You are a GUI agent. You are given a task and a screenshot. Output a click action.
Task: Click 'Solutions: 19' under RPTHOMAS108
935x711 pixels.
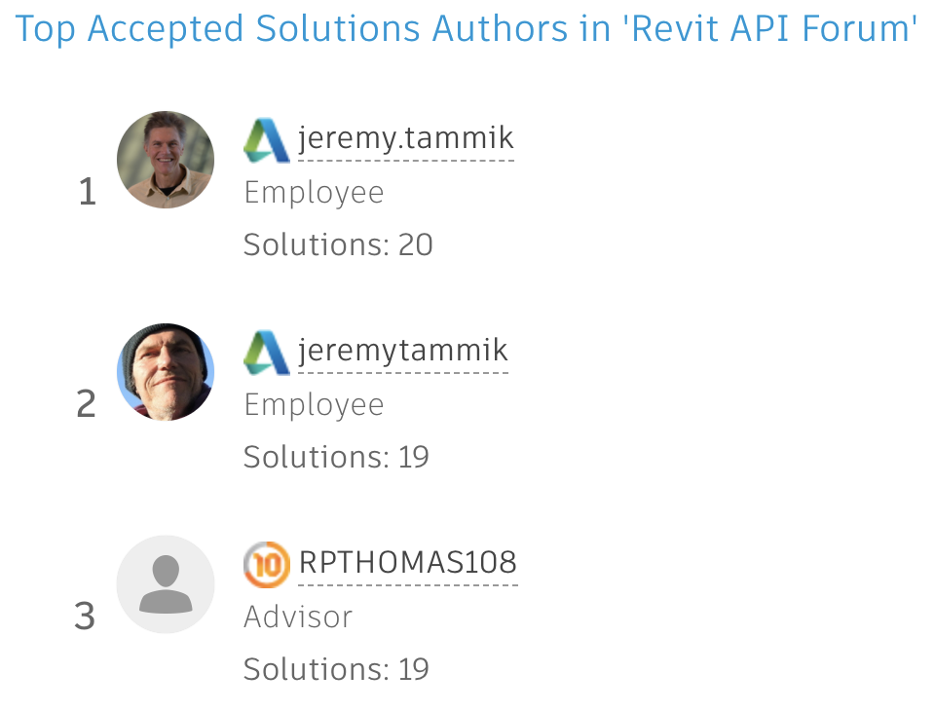point(336,669)
